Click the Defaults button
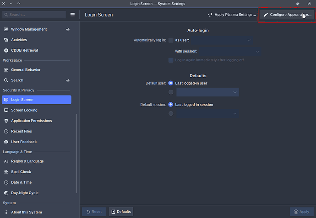 point(121,212)
